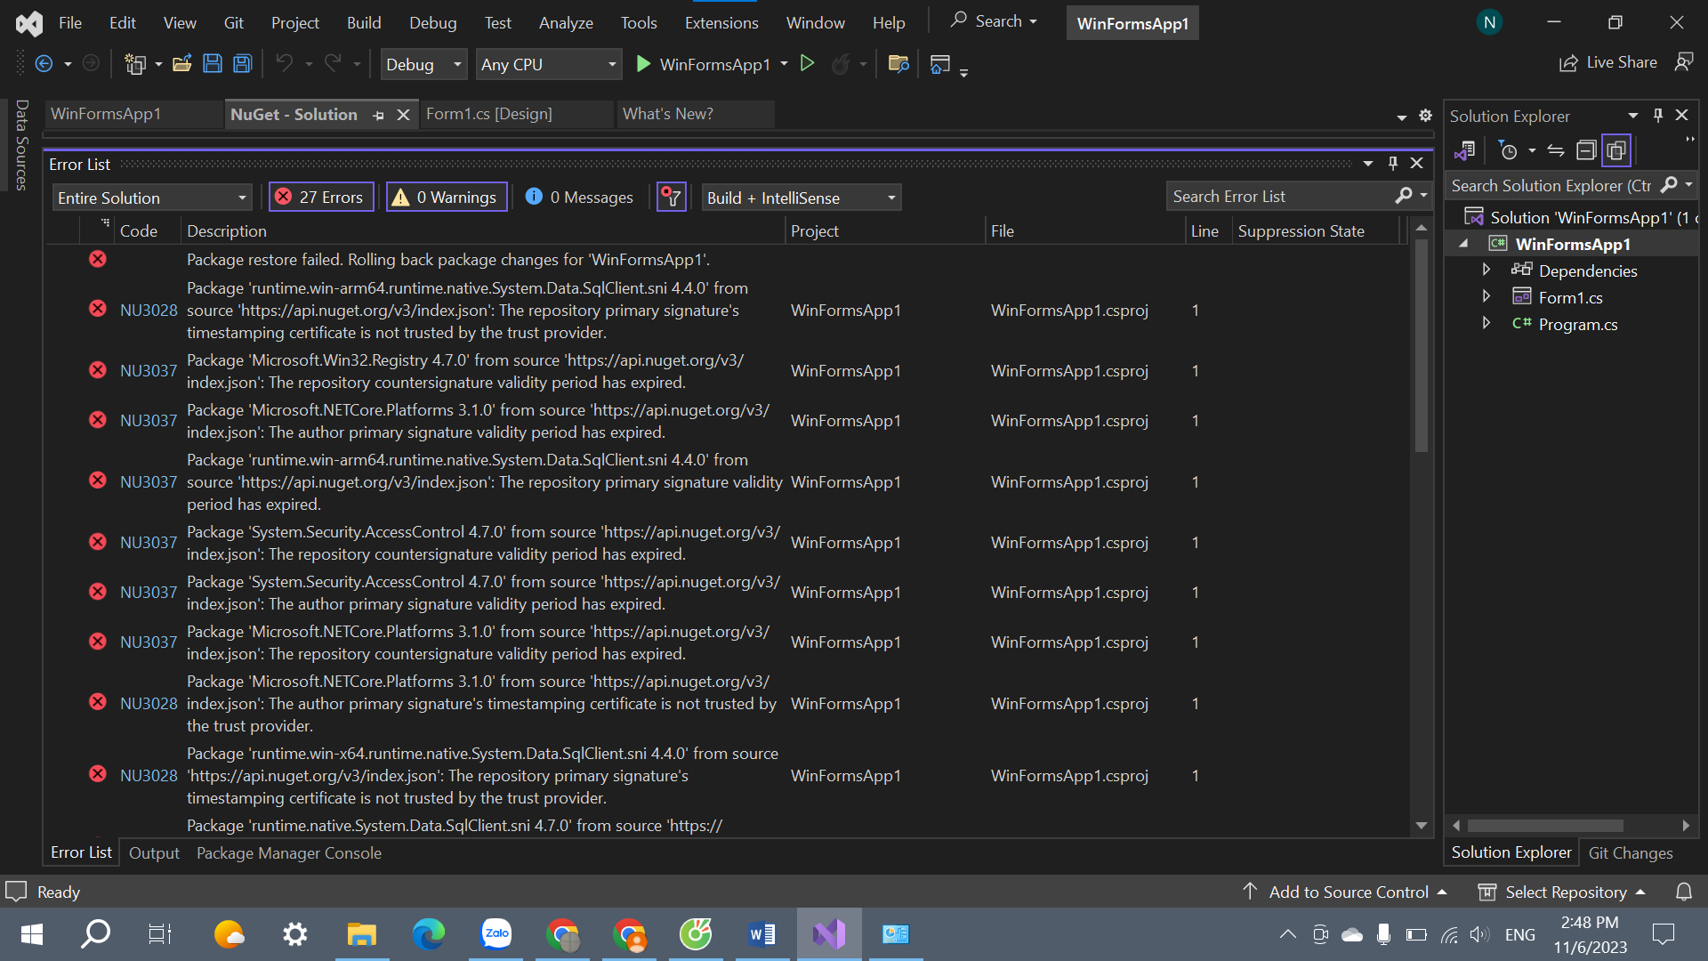Open the Git Changes tab
This screenshot has height=961, width=1708.
[x=1630, y=852]
